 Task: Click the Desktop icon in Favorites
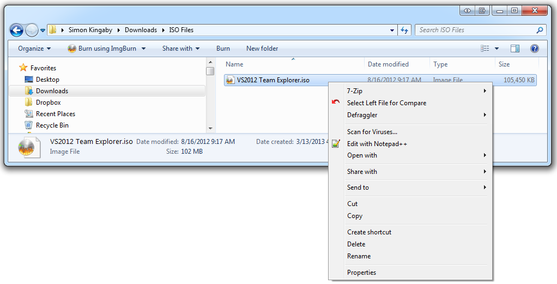(x=29, y=80)
